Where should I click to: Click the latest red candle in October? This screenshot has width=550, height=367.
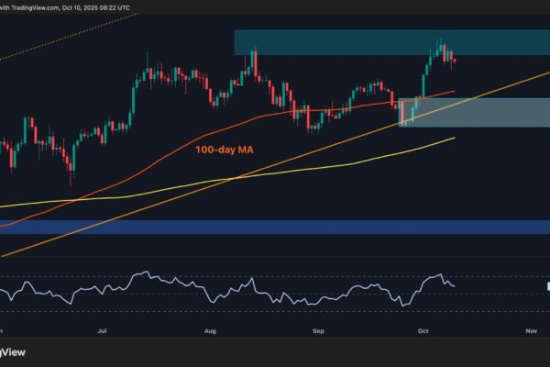click(x=456, y=61)
